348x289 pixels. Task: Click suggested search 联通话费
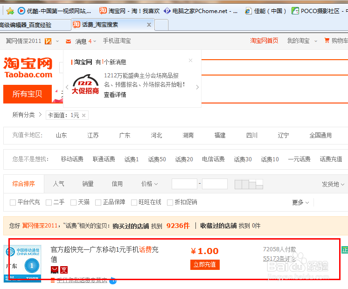(104, 159)
